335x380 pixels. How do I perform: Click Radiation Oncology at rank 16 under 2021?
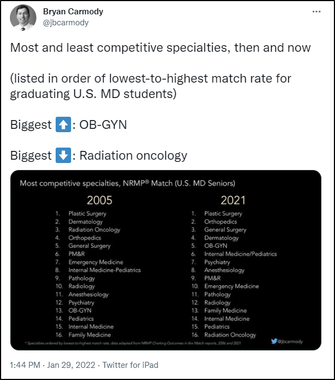(230, 335)
